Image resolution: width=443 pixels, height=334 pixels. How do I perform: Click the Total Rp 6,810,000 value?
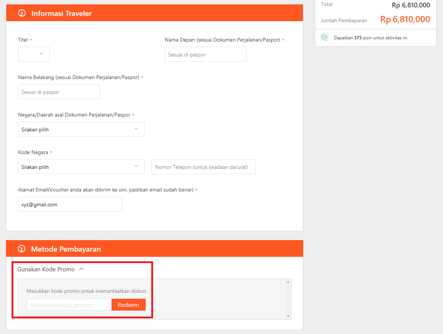pos(411,5)
